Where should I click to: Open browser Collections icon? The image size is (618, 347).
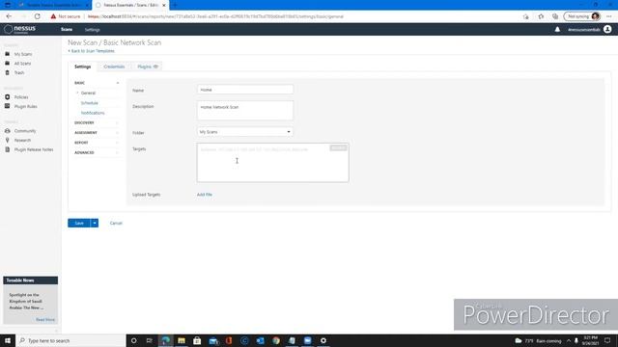pyautogui.click(x=555, y=16)
